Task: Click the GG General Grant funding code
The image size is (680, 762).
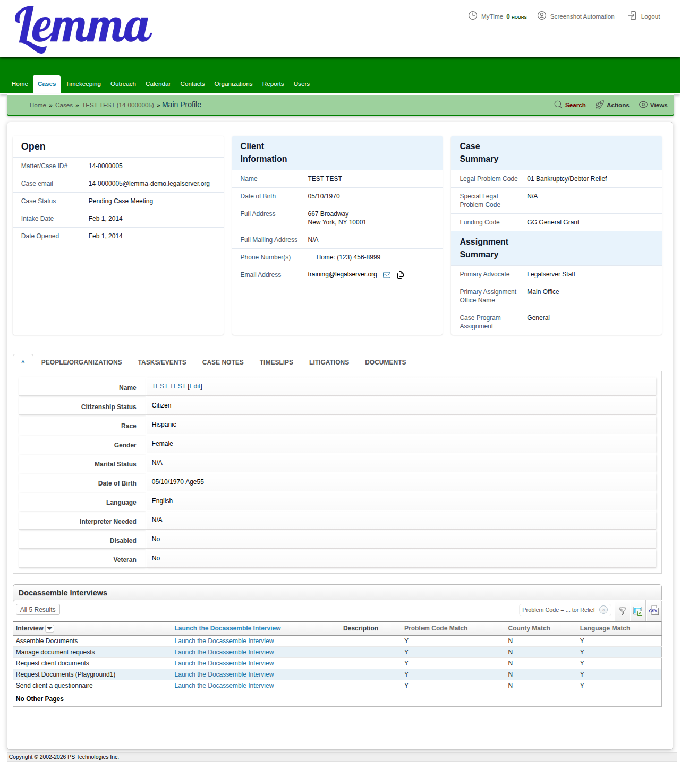Action: click(553, 222)
